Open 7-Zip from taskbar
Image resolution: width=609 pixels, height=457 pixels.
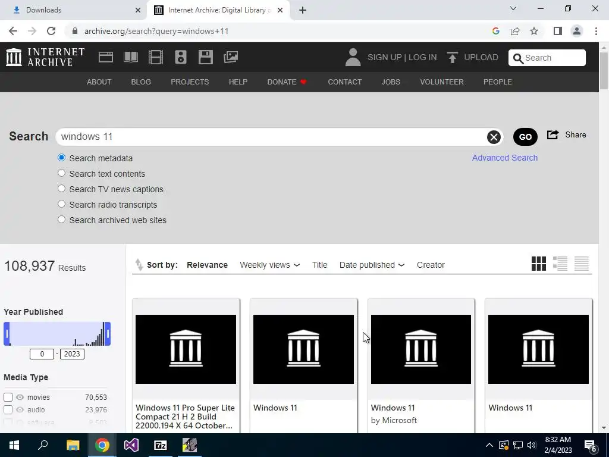pyautogui.click(x=161, y=445)
